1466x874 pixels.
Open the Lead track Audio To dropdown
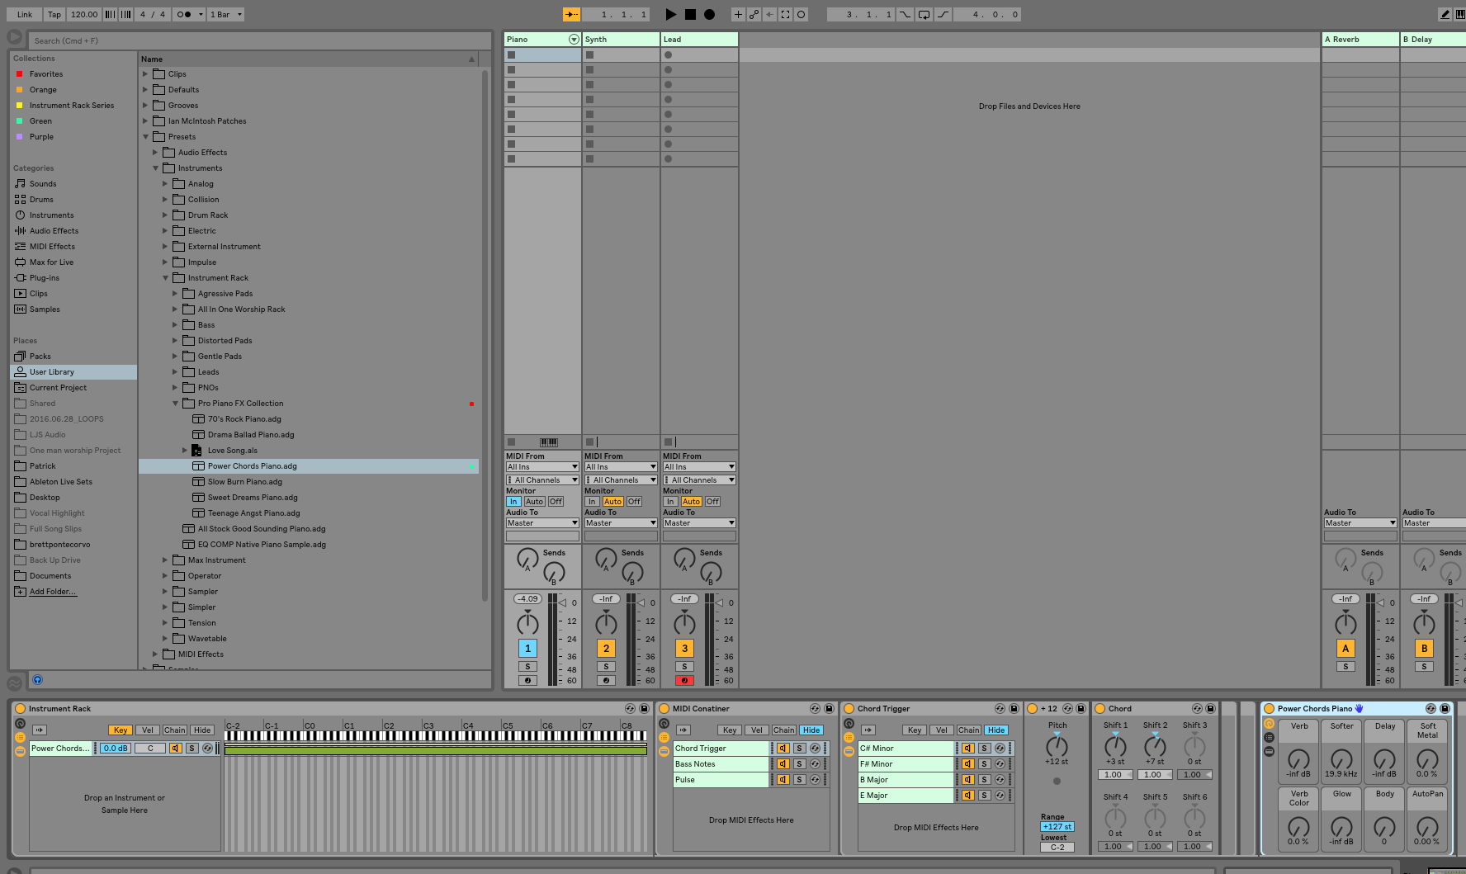coord(699,523)
